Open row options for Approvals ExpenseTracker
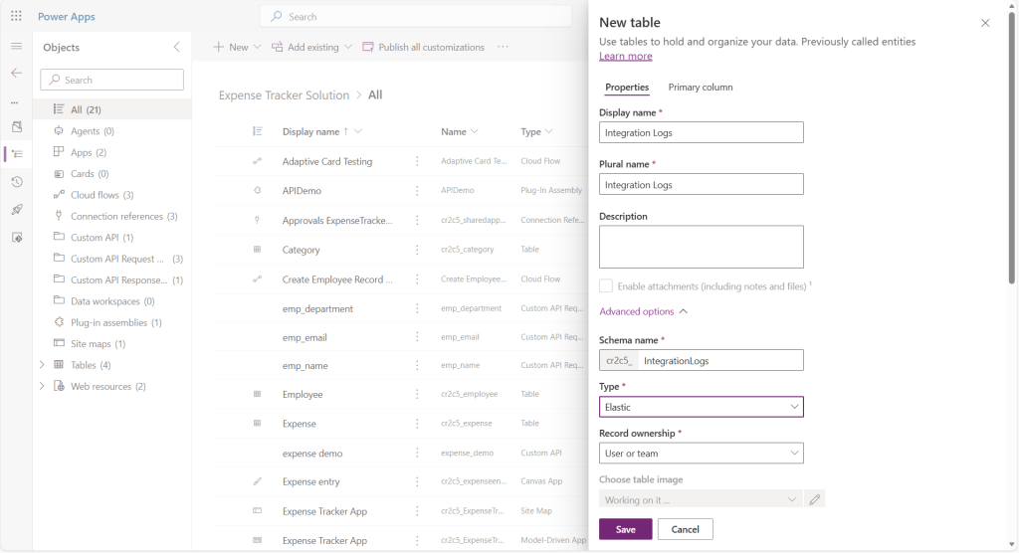Screen dimensions: 1019x553 [x=417, y=220]
